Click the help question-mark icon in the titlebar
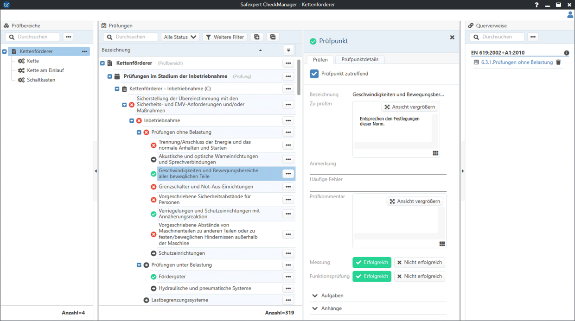This screenshot has height=321, width=575. point(537,5)
